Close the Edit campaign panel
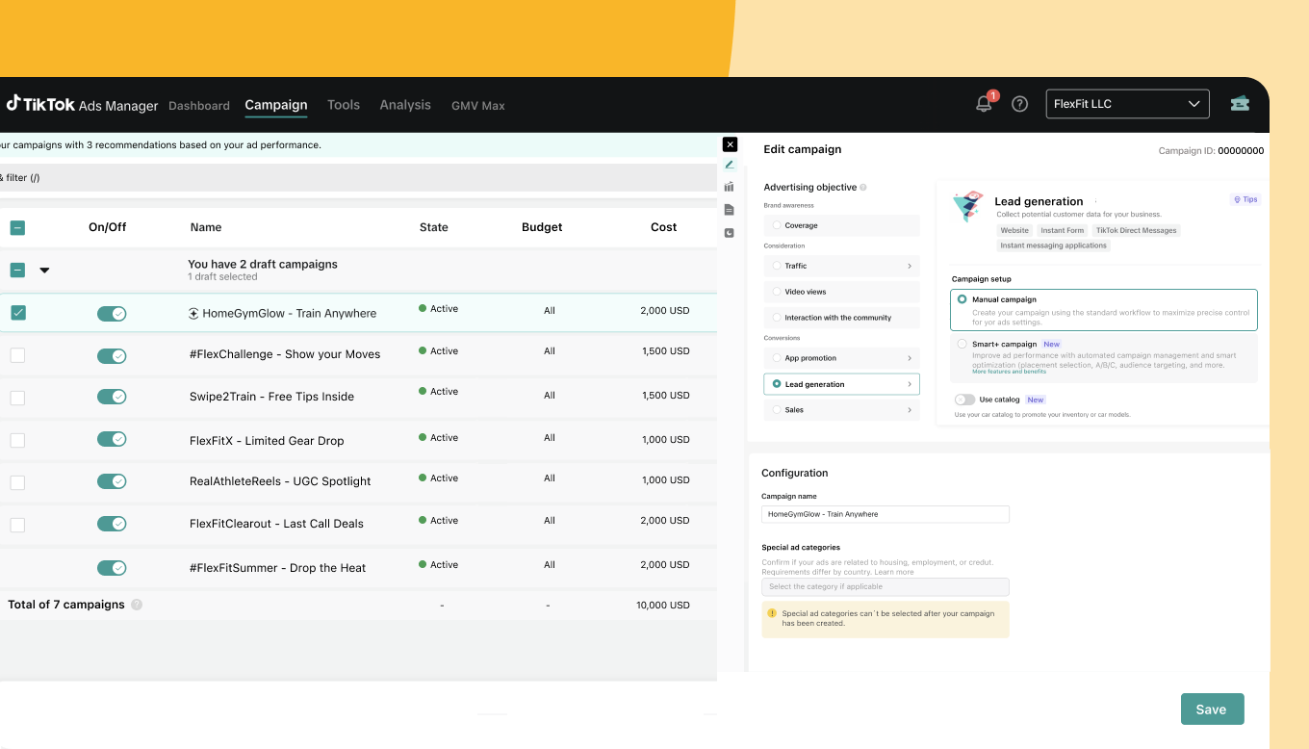 [x=730, y=144]
